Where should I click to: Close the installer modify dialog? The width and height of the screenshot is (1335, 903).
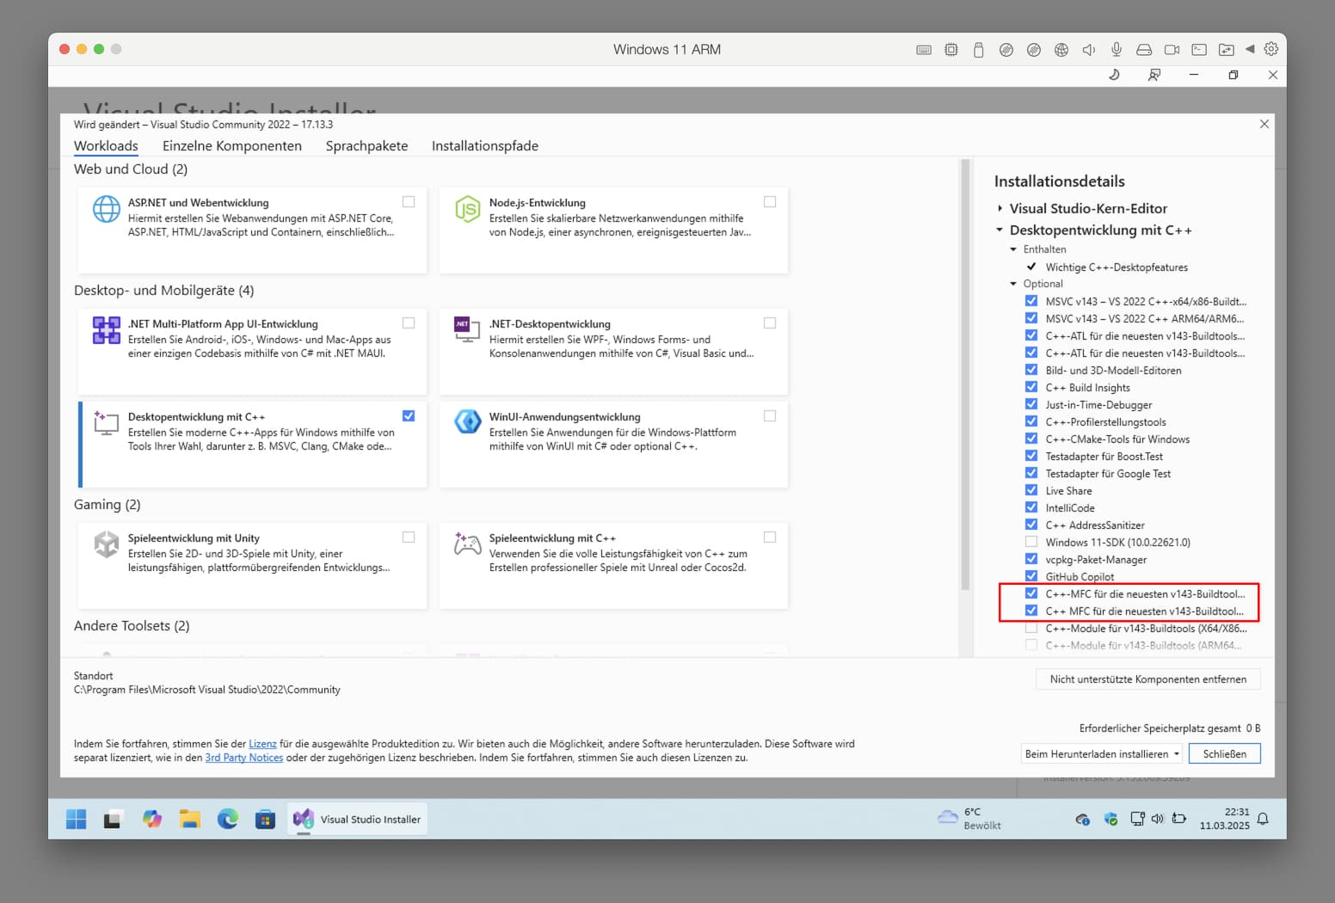tap(1264, 124)
